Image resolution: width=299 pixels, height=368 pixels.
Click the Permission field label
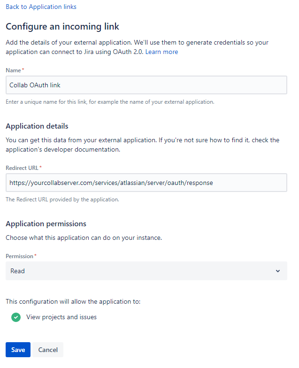coord(20,256)
